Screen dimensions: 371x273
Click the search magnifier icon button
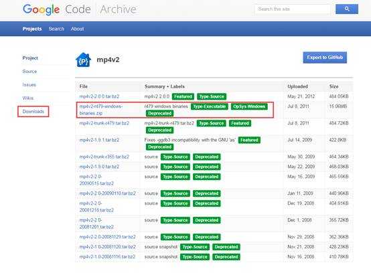347,9
